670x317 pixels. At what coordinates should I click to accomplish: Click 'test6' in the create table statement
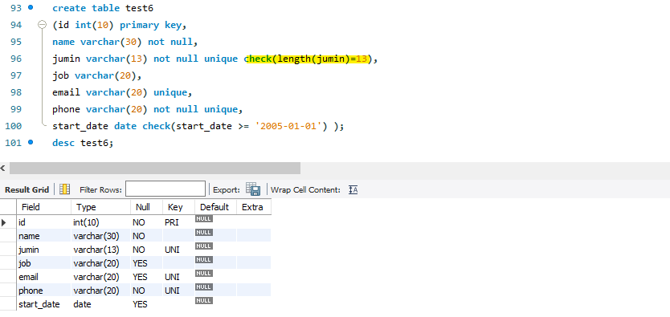tap(139, 8)
